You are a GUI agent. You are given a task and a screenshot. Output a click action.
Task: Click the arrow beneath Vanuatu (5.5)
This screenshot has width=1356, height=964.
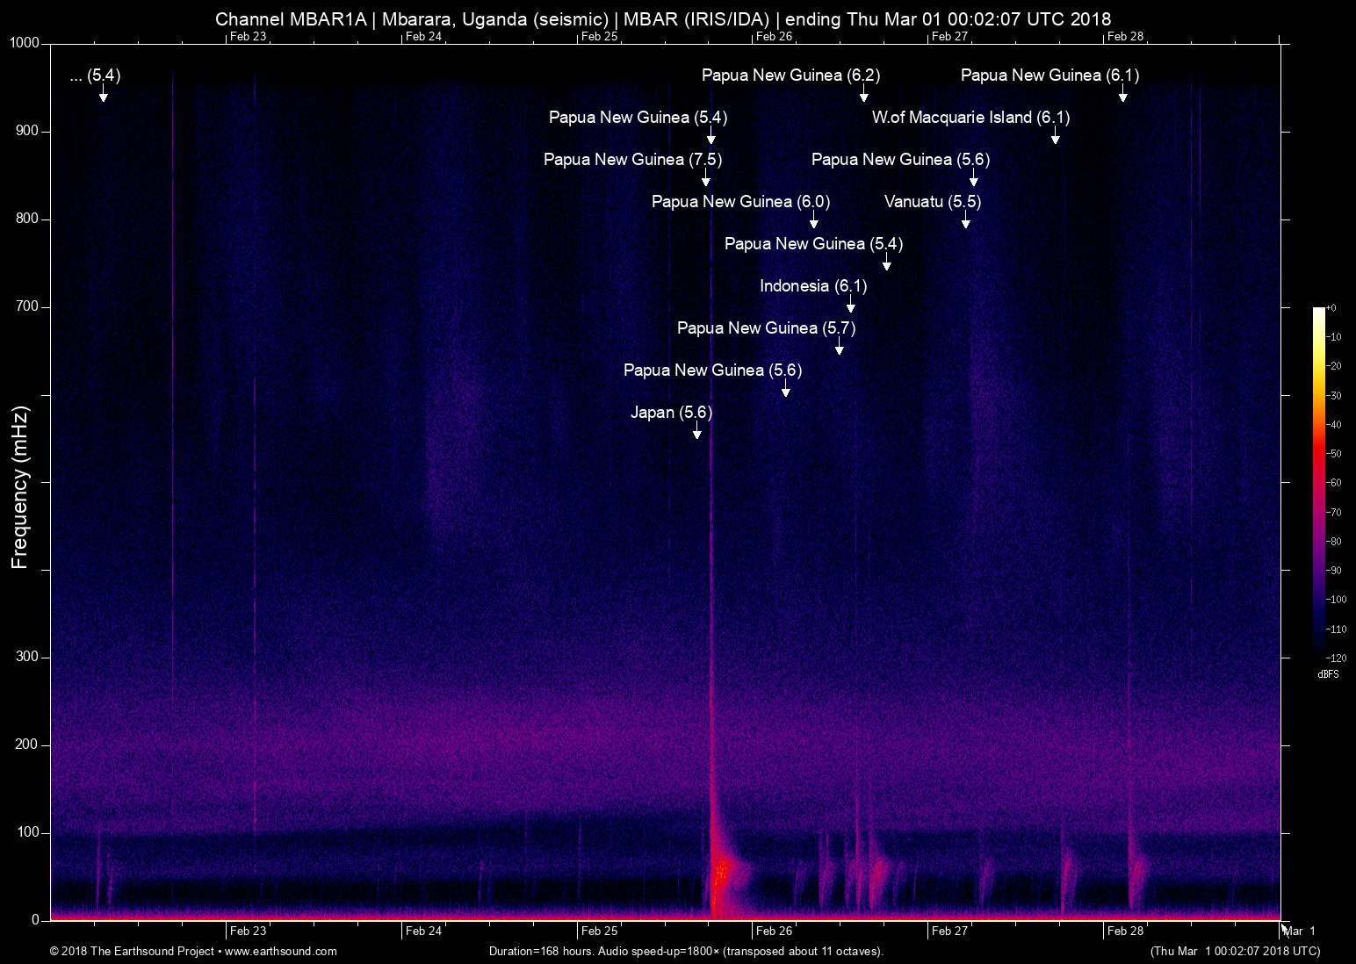click(x=966, y=221)
